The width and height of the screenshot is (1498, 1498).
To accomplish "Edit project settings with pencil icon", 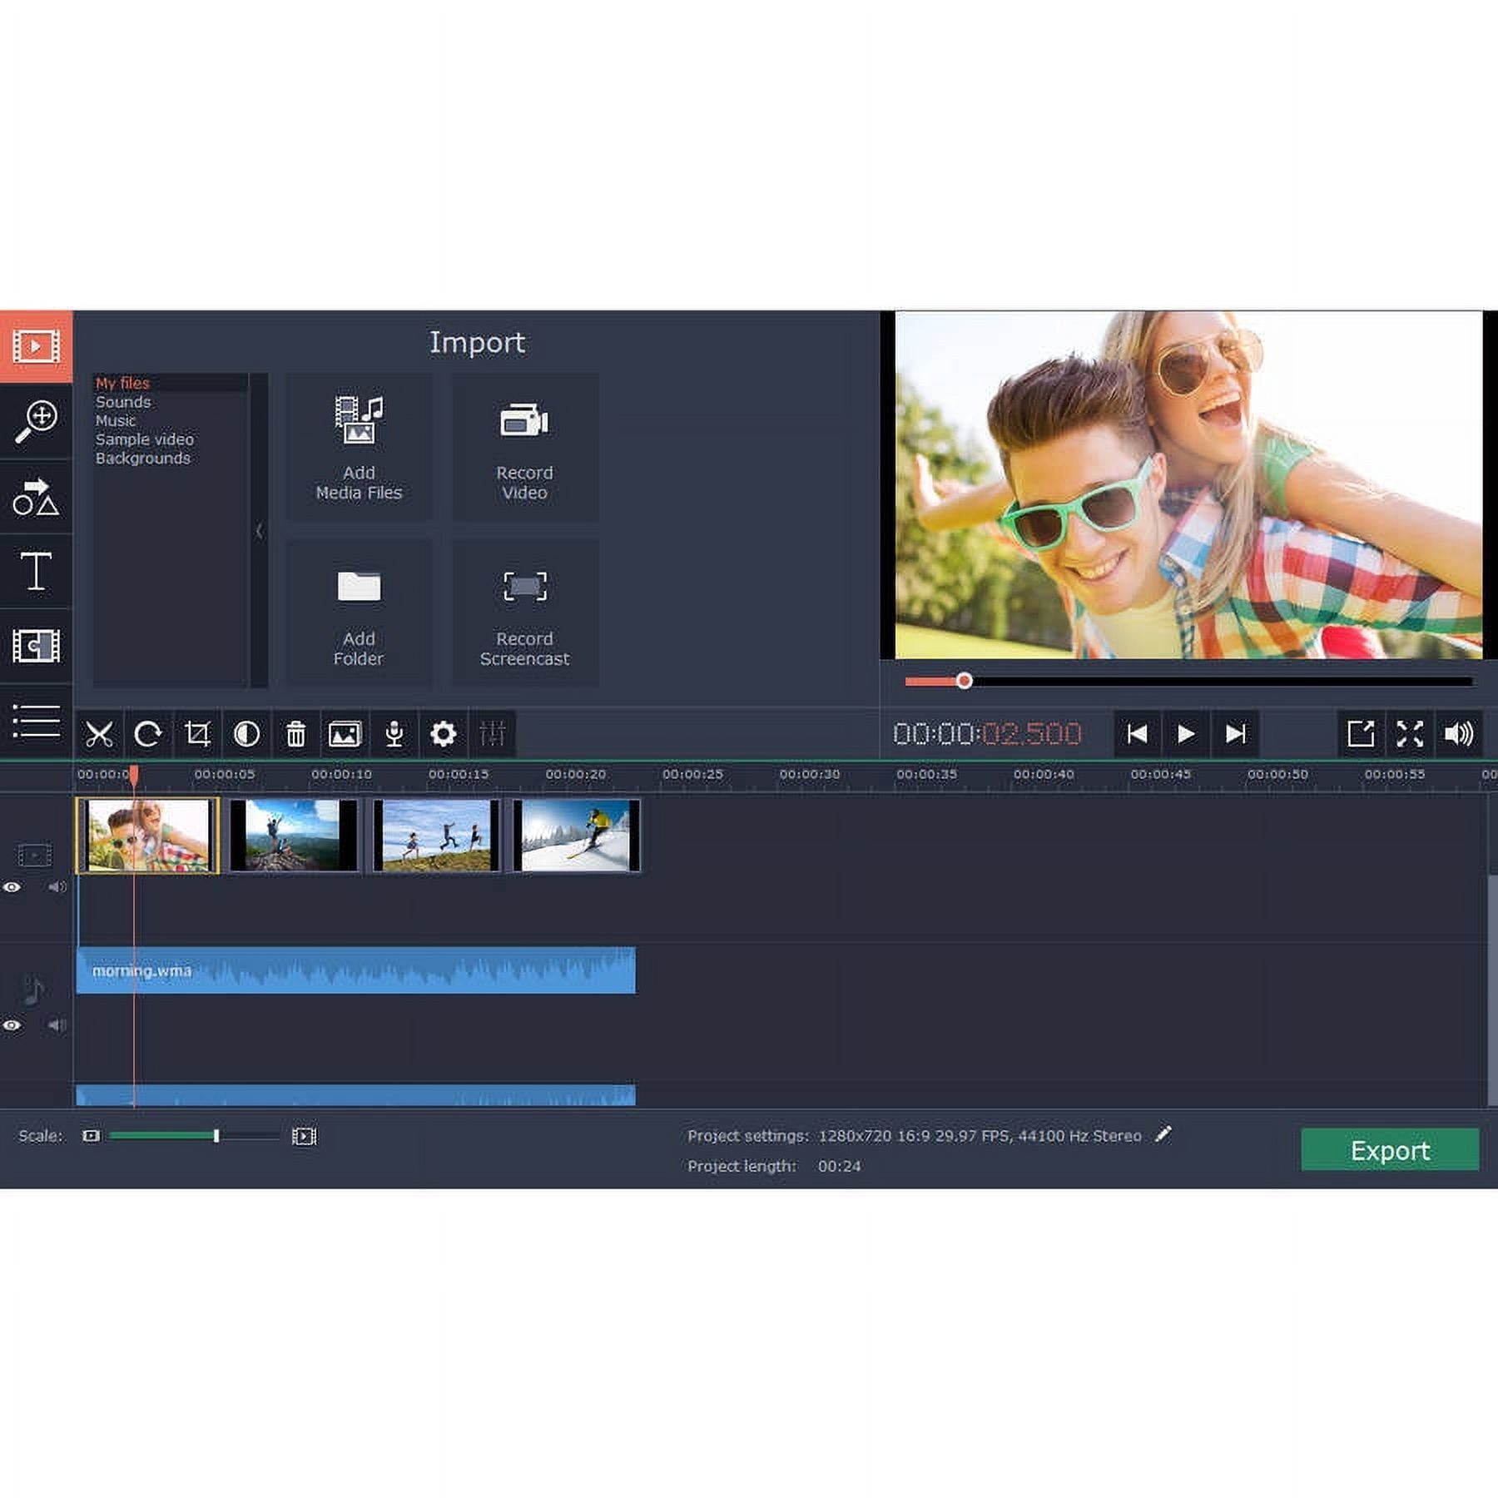I will click(x=1163, y=1134).
